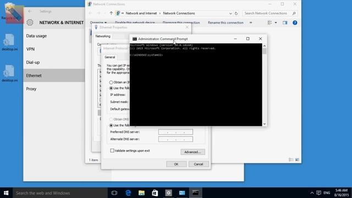
Task: Click the Command Prompt scrollbar thumb
Action: tap(265, 51)
